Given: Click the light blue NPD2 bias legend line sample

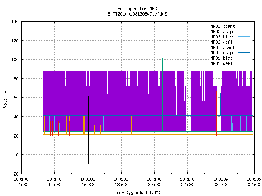Looking at the screenshot, I should pos(244,37).
